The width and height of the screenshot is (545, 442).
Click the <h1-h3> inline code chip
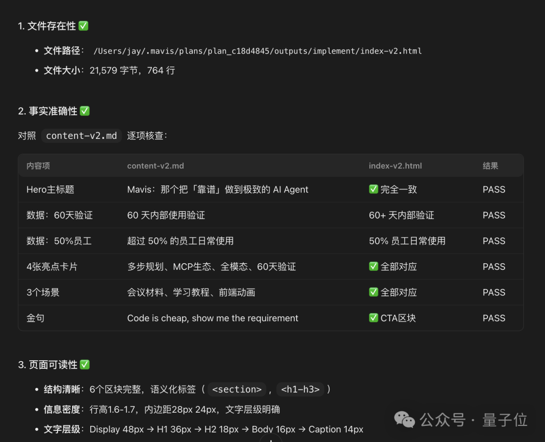pyautogui.click(x=300, y=389)
